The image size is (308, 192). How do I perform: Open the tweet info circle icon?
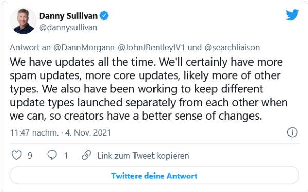(292, 132)
